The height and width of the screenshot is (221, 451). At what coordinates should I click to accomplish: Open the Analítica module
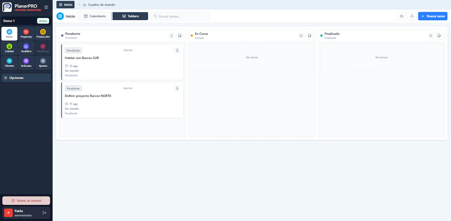pos(26,48)
